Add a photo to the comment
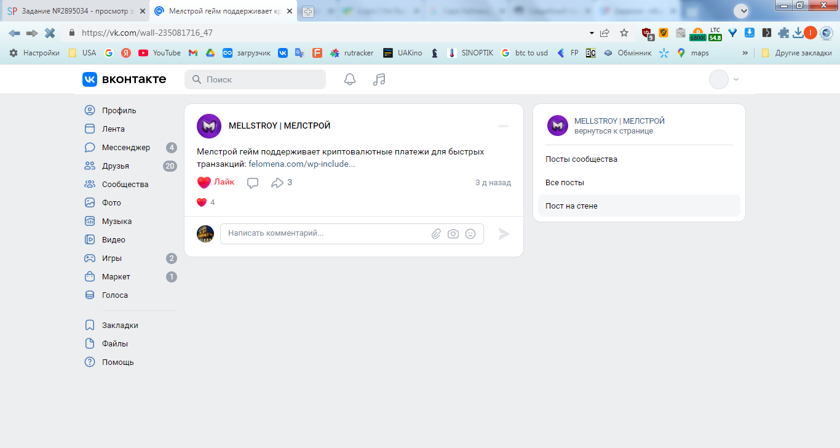 point(453,234)
